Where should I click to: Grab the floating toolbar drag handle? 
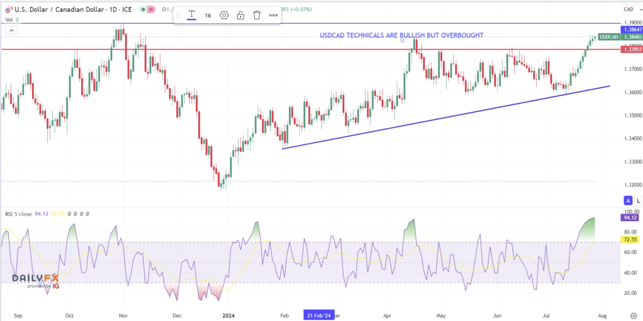pyautogui.click(x=178, y=15)
